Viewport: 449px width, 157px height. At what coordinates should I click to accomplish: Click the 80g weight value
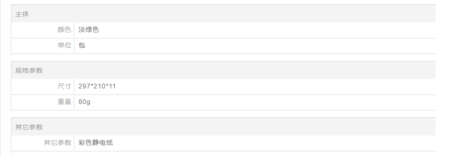tap(84, 102)
